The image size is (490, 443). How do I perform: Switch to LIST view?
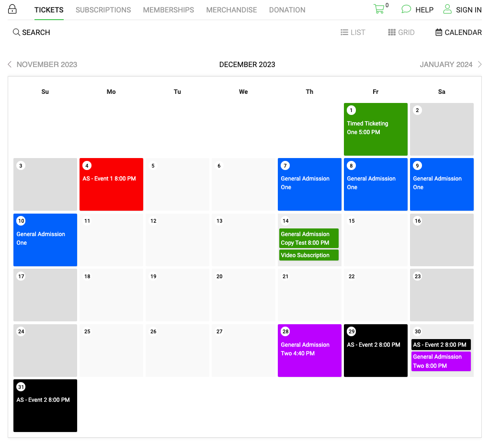pyautogui.click(x=358, y=33)
